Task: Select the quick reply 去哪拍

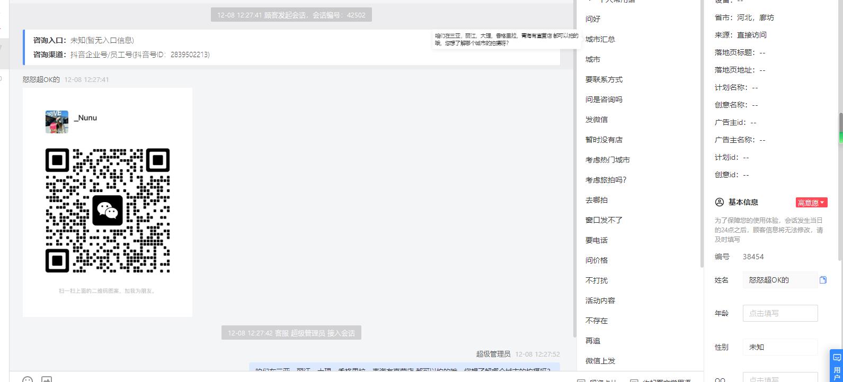Action: pos(597,200)
